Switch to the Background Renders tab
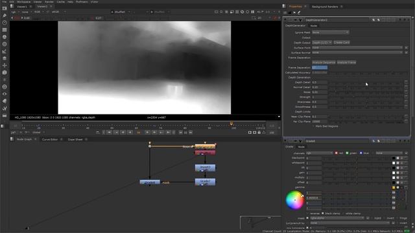 (325, 6)
